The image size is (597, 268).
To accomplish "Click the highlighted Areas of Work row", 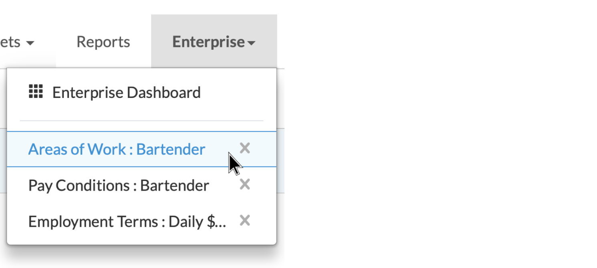I will [x=116, y=149].
